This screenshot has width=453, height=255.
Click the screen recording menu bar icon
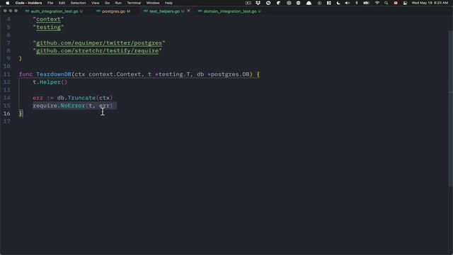pyautogui.click(x=248, y=3)
